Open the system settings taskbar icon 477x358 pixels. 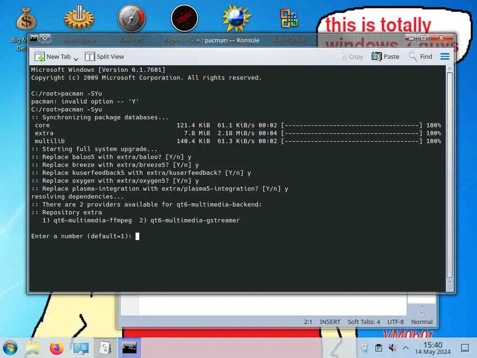click(x=81, y=348)
